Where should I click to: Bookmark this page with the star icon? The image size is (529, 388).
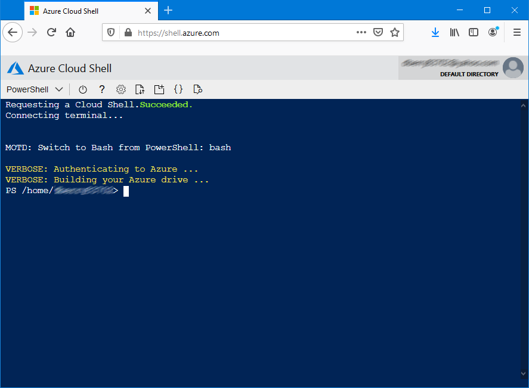395,32
